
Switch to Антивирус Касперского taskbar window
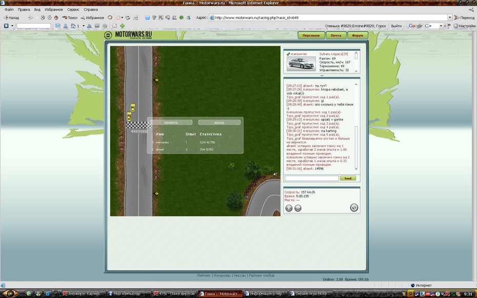(x=84, y=294)
